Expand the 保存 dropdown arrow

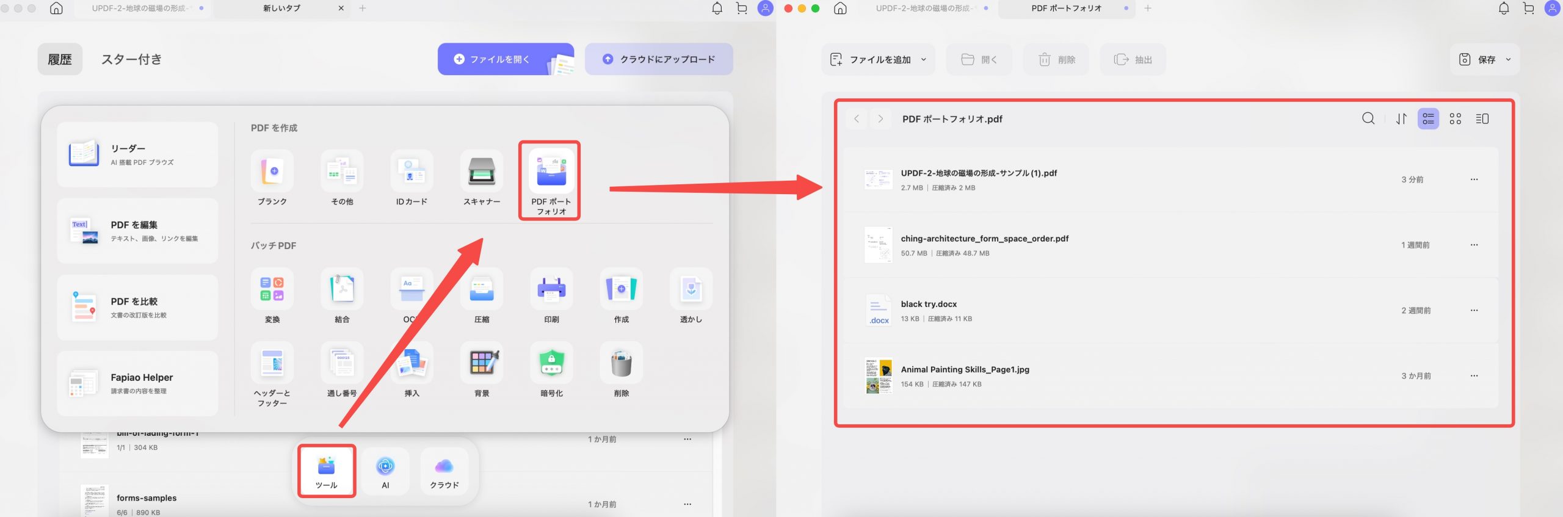[1508, 60]
